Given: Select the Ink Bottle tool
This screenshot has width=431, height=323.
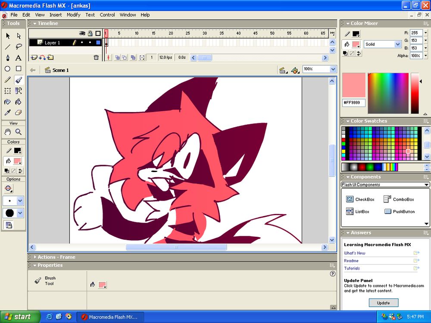Looking at the screenshot, I should pos(8,102).
